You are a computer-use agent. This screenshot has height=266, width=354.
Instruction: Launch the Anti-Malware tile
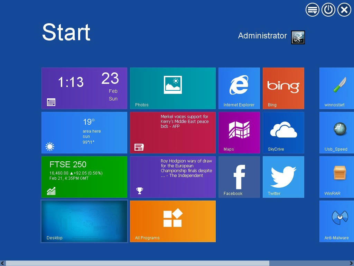point(337,221)
